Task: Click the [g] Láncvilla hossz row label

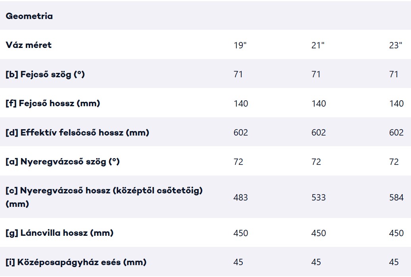Action: click(60, 233)
